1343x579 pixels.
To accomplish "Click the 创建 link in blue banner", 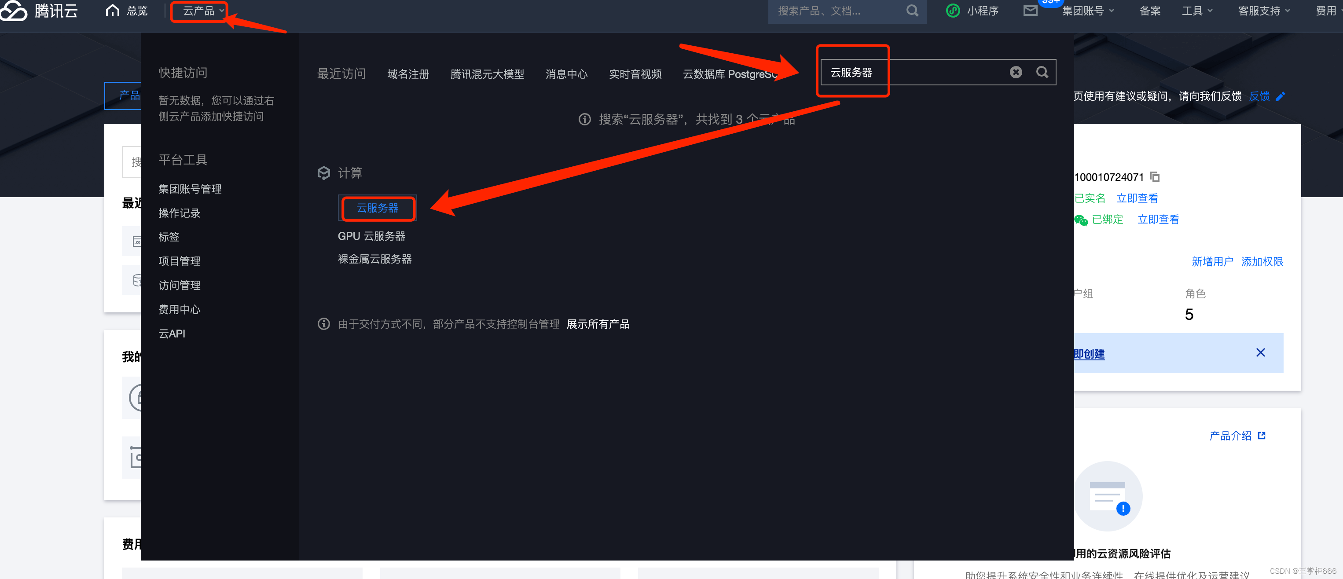I will 1089,354.
